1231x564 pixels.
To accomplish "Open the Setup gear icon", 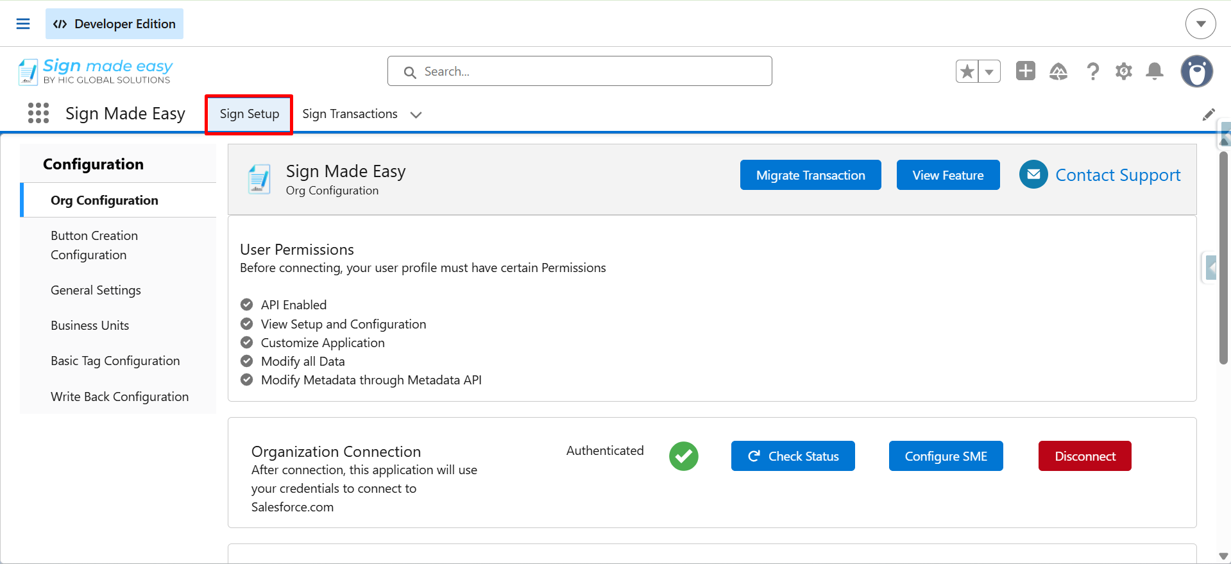I will pyautogui.click(x=1124, y=71).
